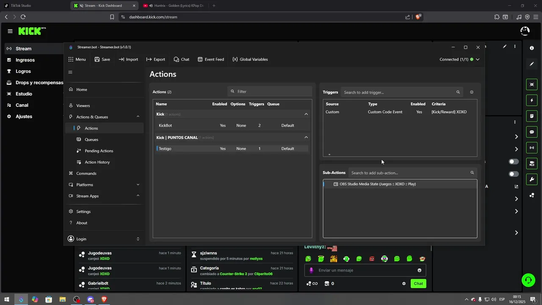The width and height of the screenshot is (542, 305).
Task: Open Global Variables
Action: [x=250, y=59]
